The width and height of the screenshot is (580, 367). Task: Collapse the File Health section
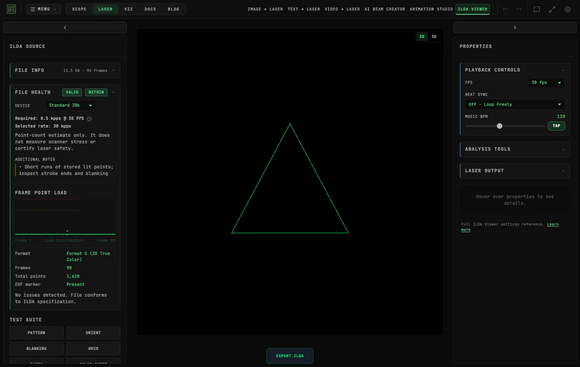tap(113, 92)
